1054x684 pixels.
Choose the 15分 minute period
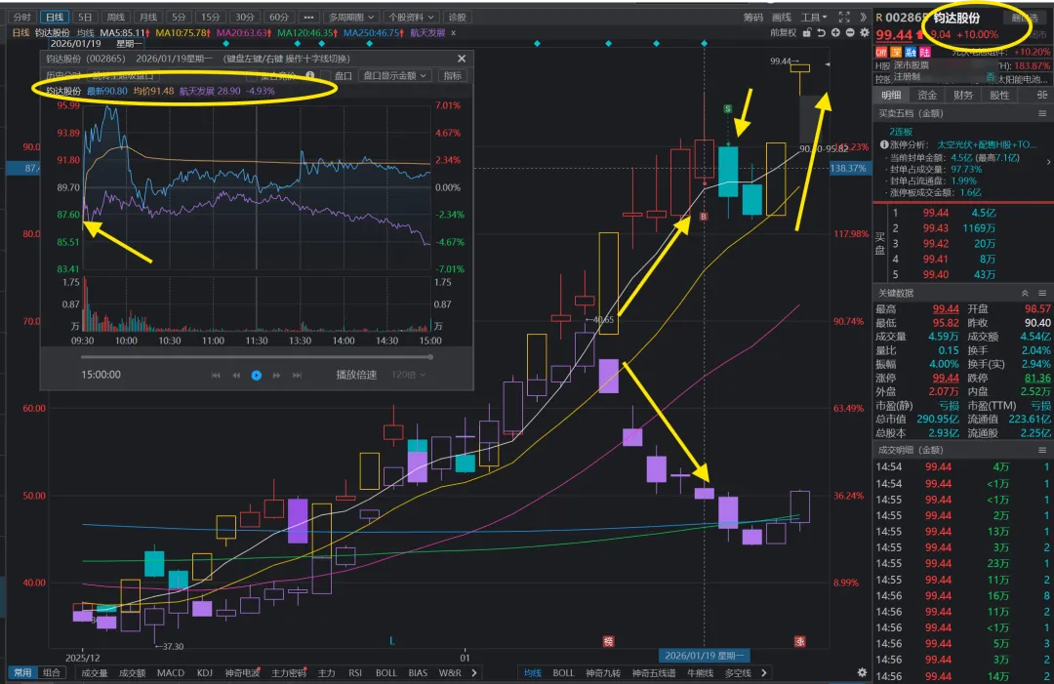pos(211,17)
